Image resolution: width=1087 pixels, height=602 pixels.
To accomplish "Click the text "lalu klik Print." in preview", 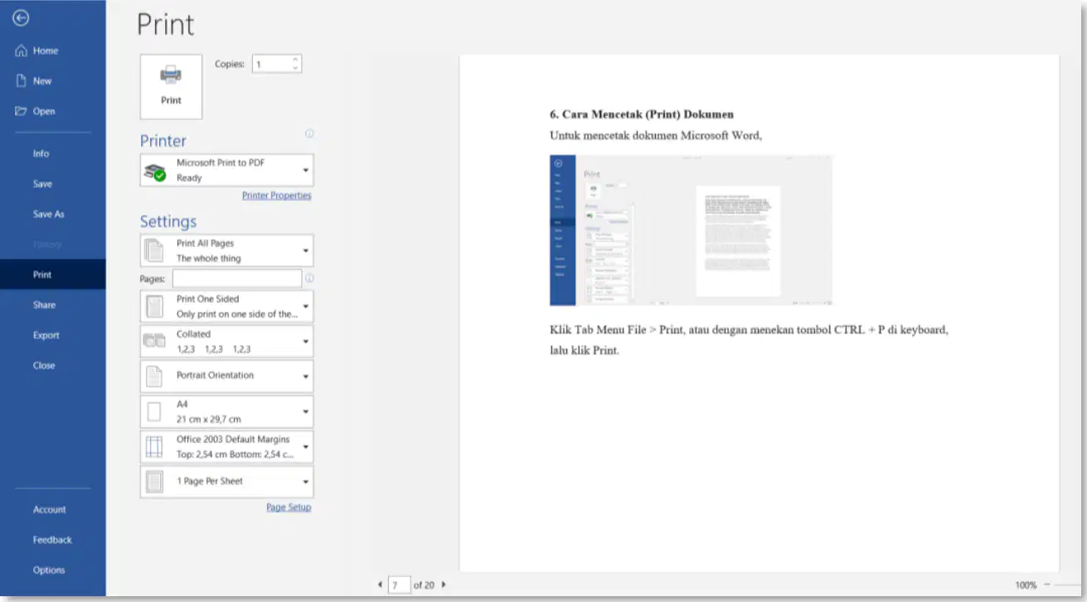I will click(585, 350).
